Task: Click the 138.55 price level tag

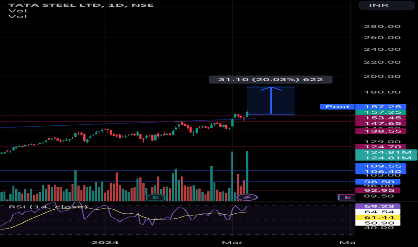Action: [x=381, y=131]
